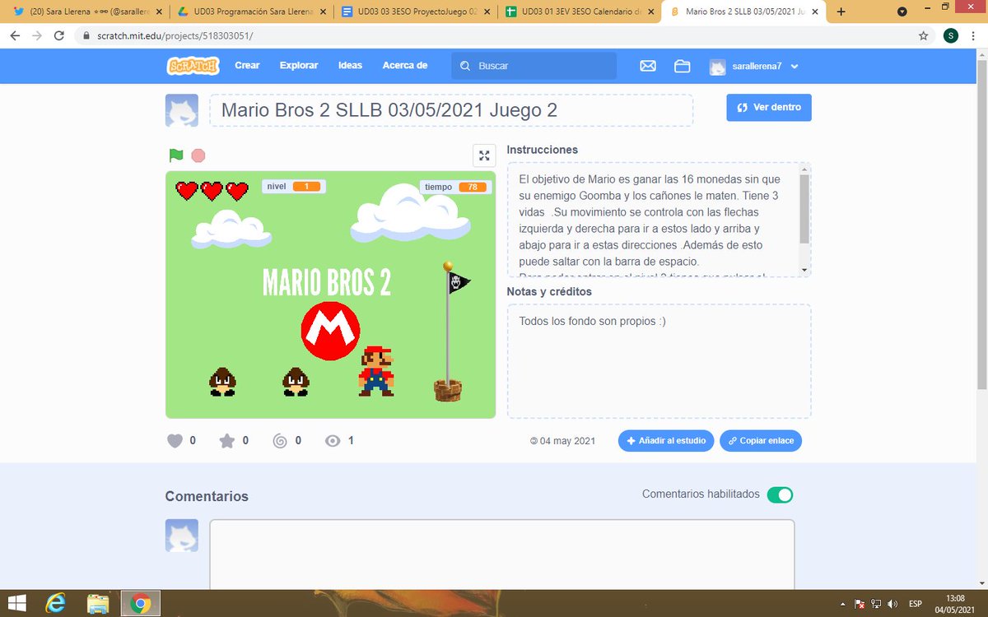
Task: Click the green flag to start the game
Action: pyautogui.click(x=175, y=155)
